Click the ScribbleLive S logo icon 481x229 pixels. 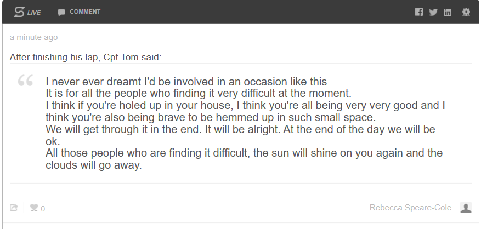click(x=19, y=12)
